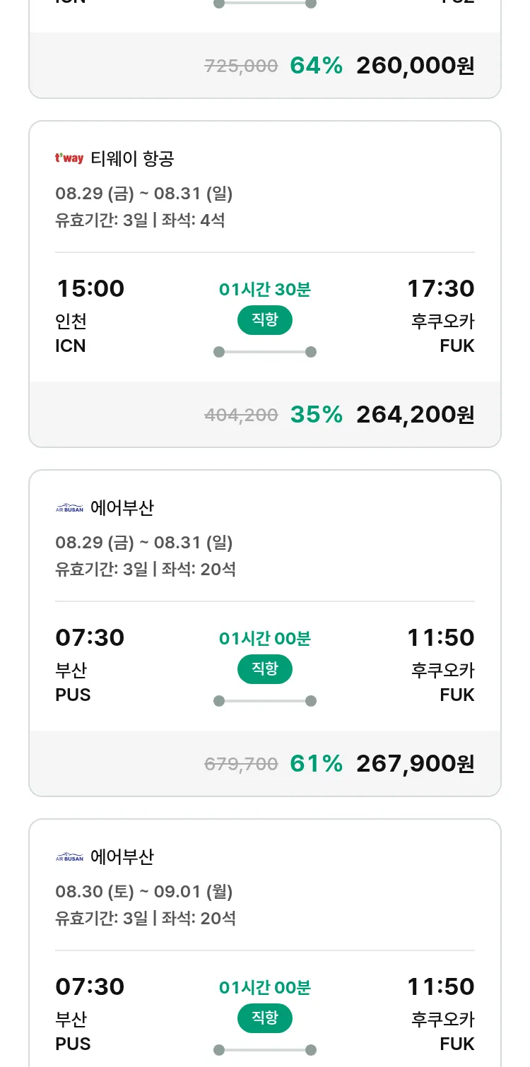This screenshot has width=530, height=1067.
Task: Click the route line on the ICN–FUK flight
Action: [265, 352]
